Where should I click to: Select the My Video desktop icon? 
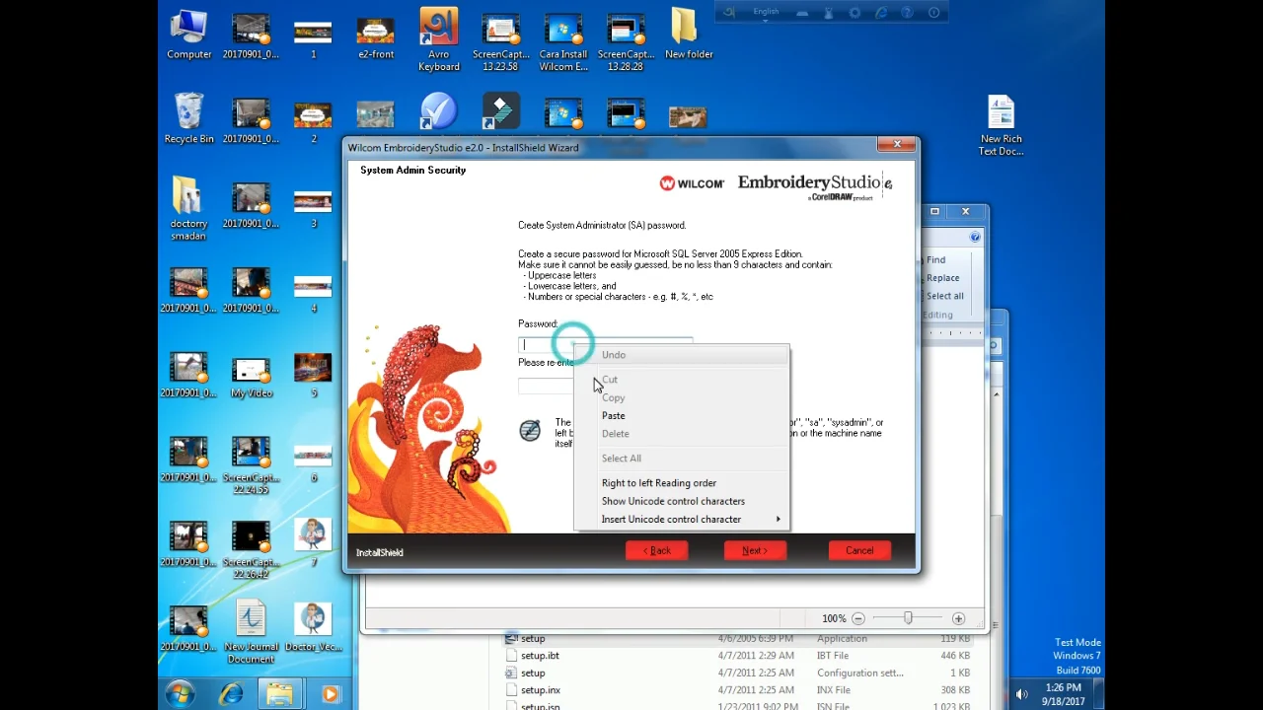251,376
